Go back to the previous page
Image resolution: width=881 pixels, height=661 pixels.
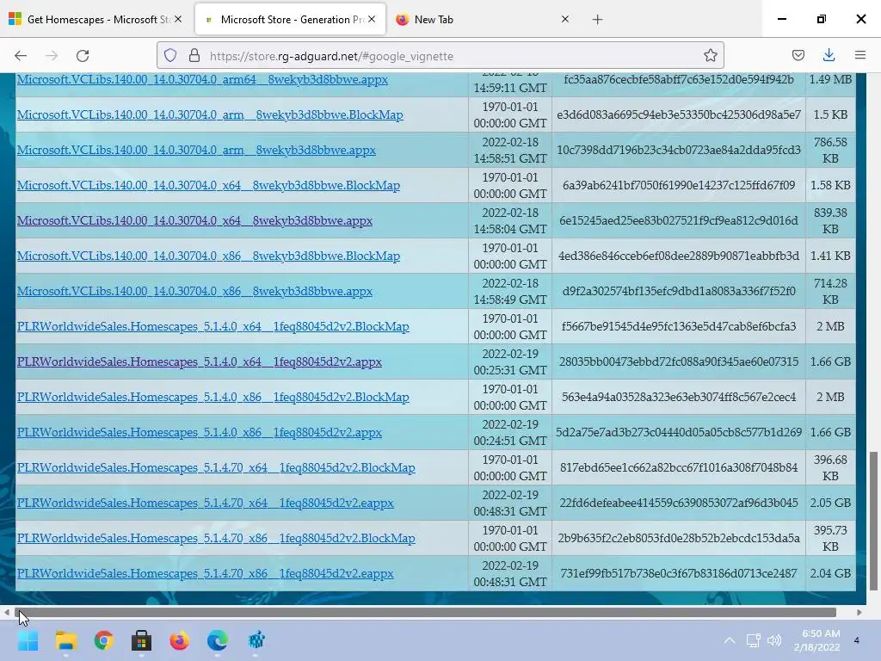pyautogui.click(x=21, y=56)
